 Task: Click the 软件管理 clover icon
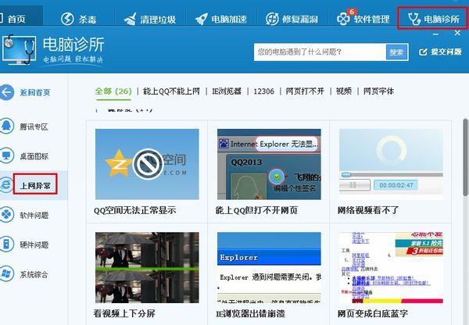tap(343, 19)
